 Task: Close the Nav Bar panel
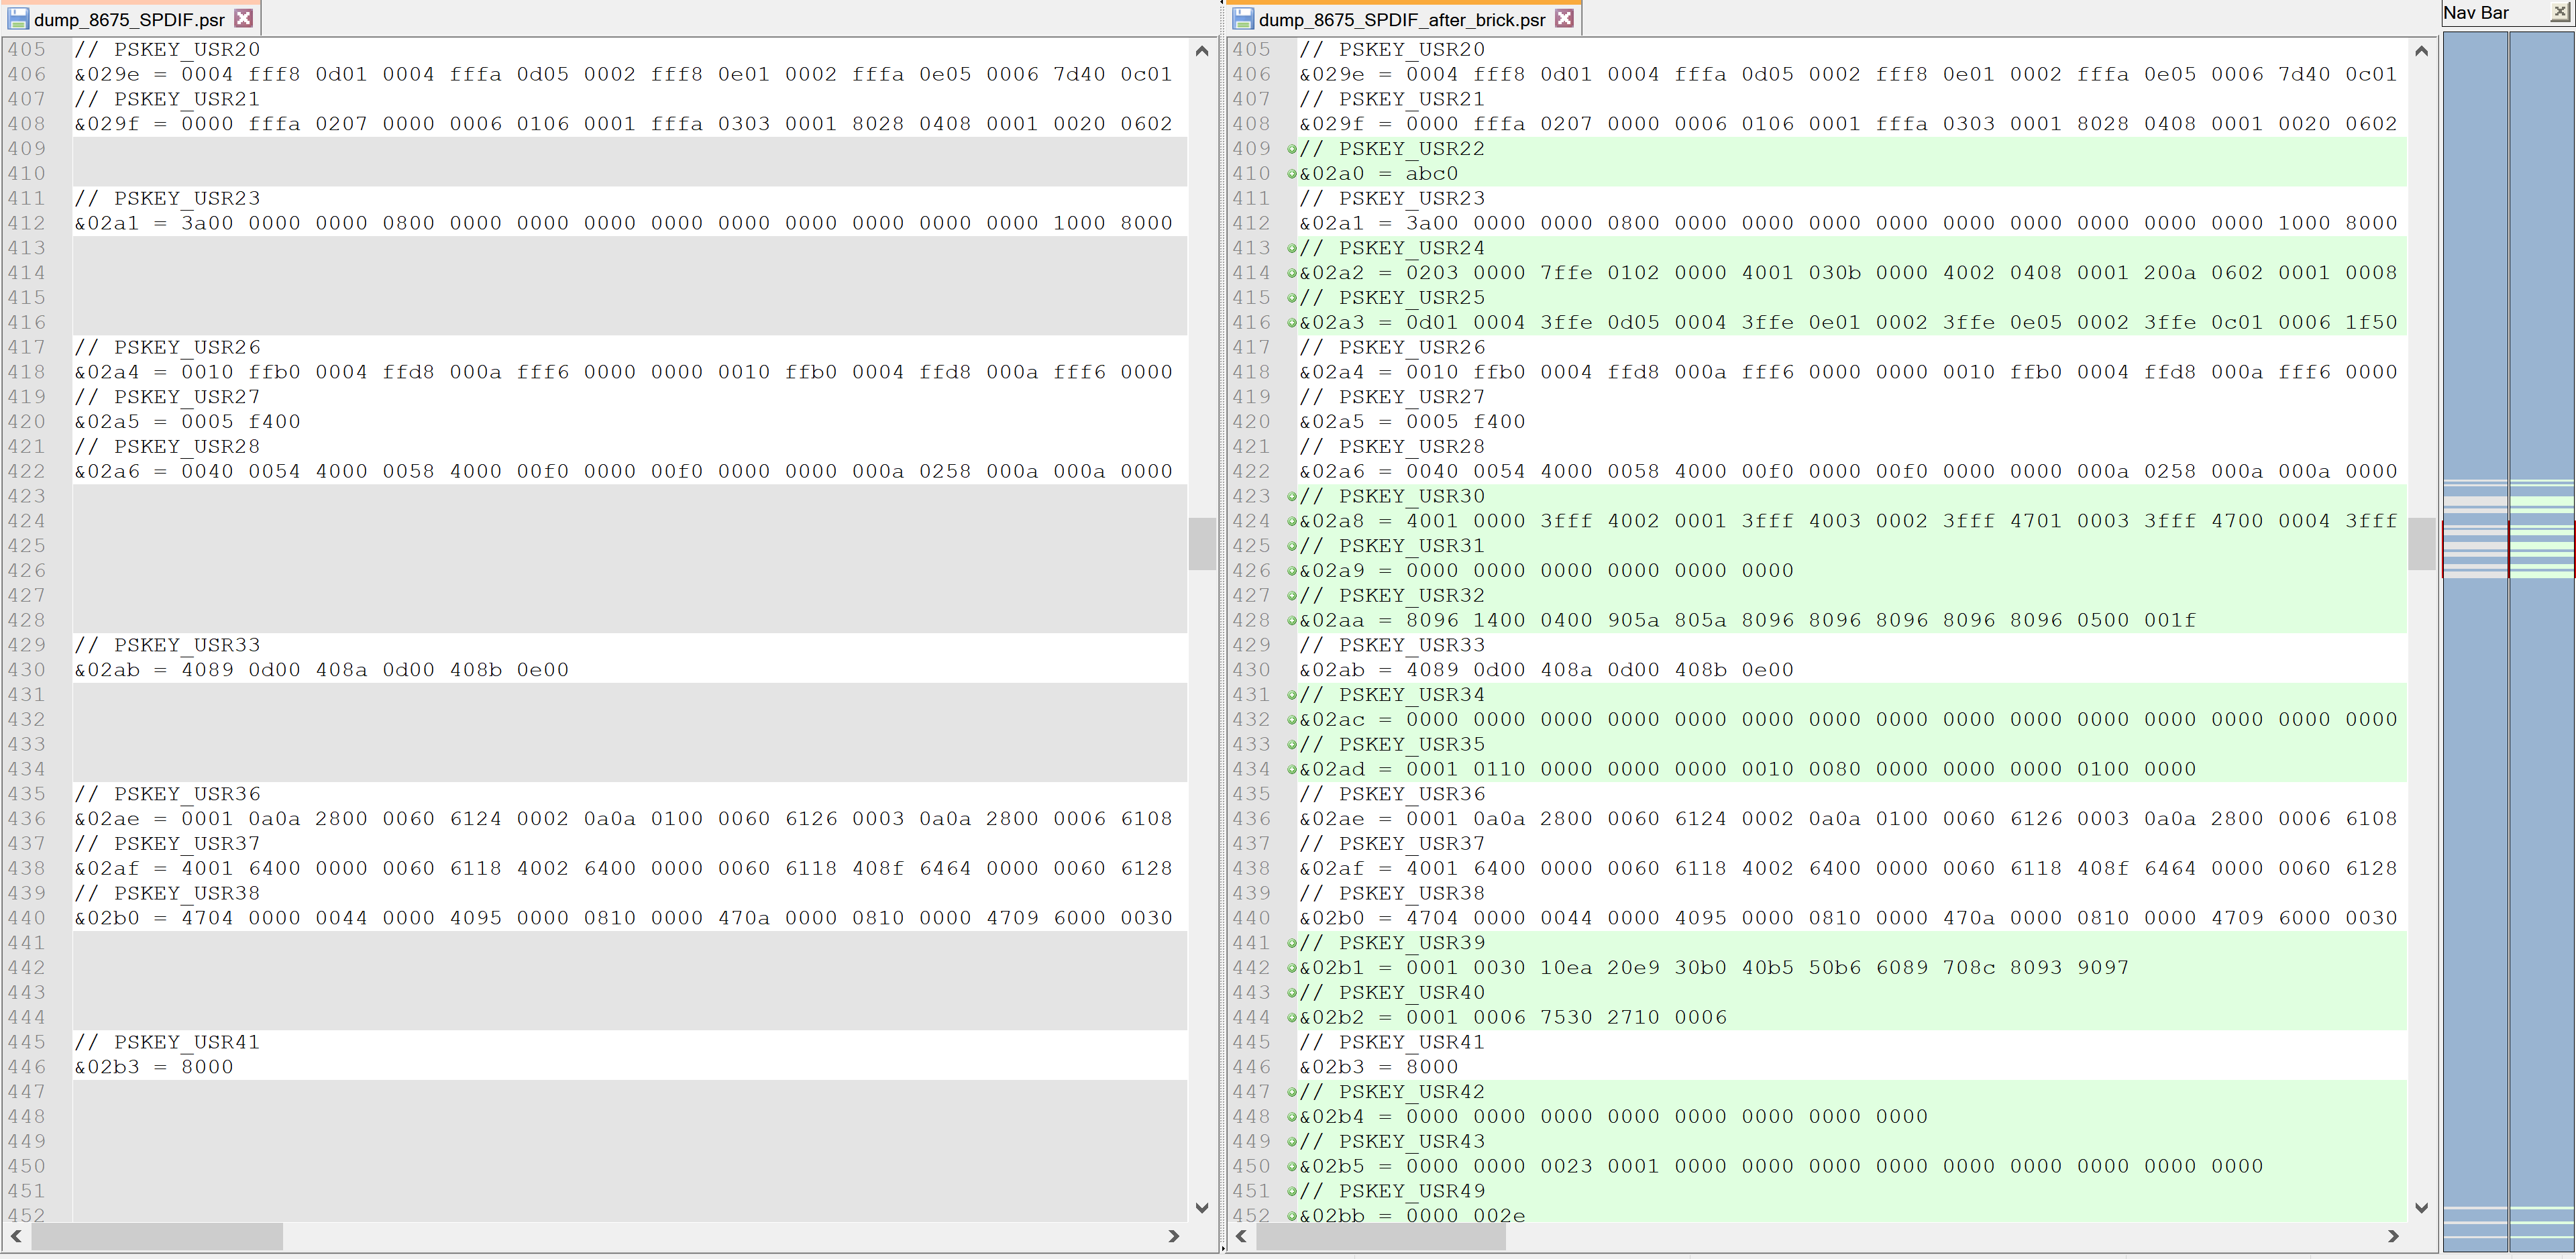point(2559,13)
